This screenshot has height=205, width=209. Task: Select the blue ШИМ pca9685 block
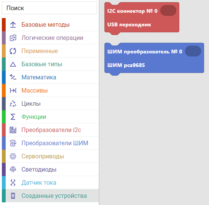point(154,58)
